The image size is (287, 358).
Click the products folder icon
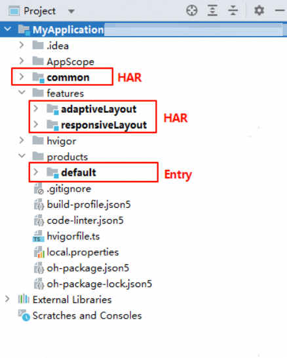click(x=38, y=156)
